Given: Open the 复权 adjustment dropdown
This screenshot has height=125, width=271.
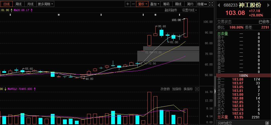Looking at the screenshot, I should pyautogui.click(x=142, y=4).
